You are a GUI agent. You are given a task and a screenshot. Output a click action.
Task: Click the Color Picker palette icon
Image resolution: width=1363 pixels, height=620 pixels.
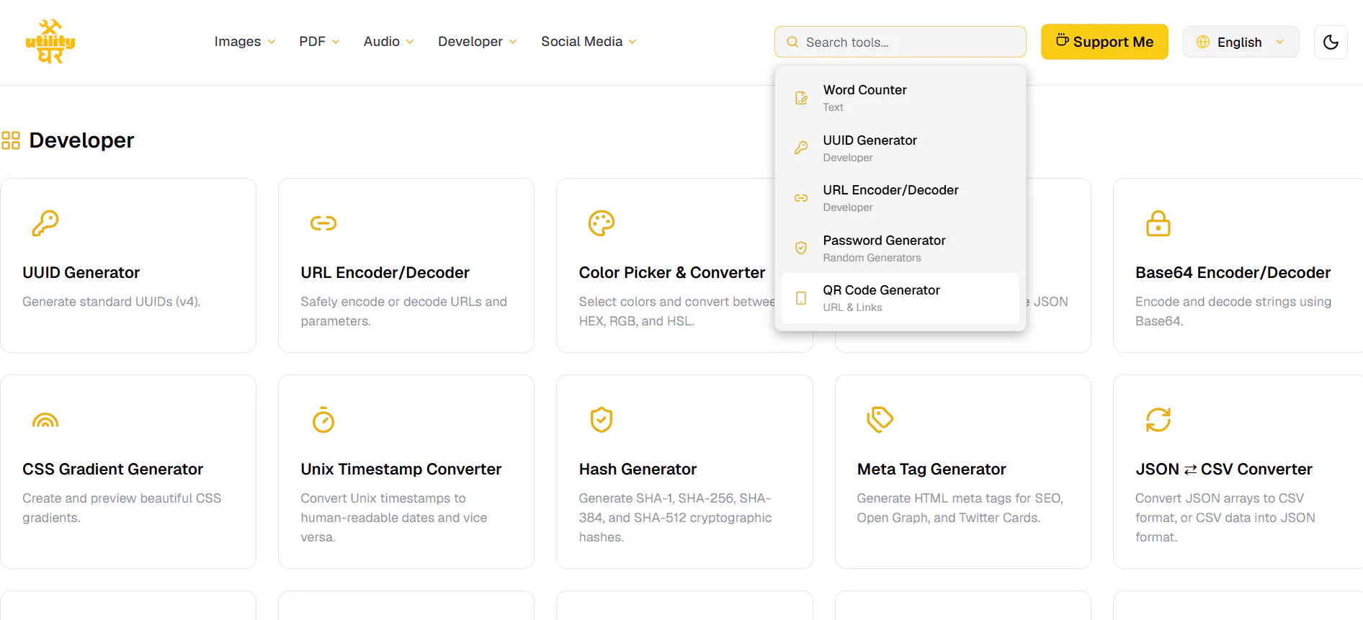(602, 223)
